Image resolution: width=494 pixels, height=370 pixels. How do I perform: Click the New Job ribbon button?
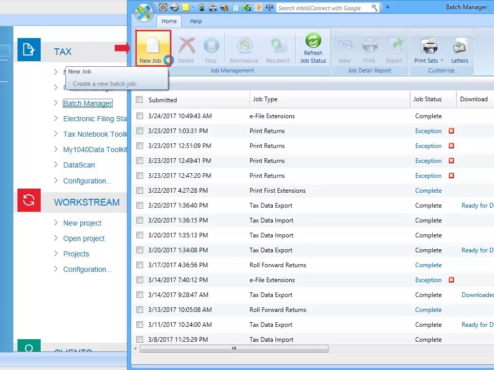[x=153, y=48]
